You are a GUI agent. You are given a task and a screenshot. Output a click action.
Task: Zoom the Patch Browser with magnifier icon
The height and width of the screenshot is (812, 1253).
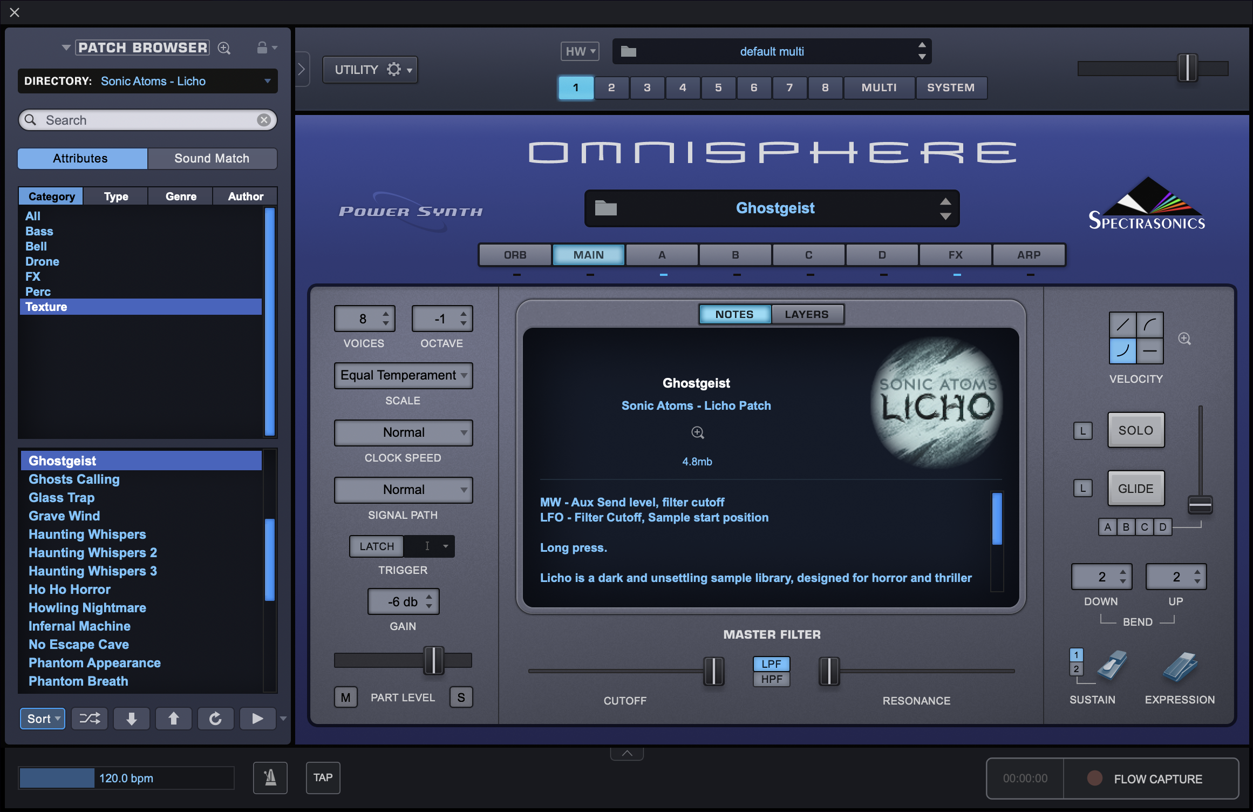click(x=224, y=48)
